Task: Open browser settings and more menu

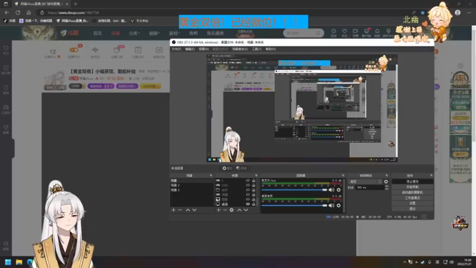Action: click(469, 13)
